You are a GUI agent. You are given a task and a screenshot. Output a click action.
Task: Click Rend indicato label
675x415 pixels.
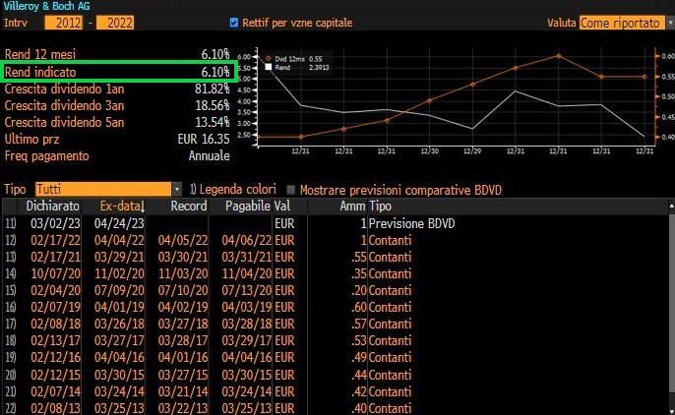(x=40, y=72)
